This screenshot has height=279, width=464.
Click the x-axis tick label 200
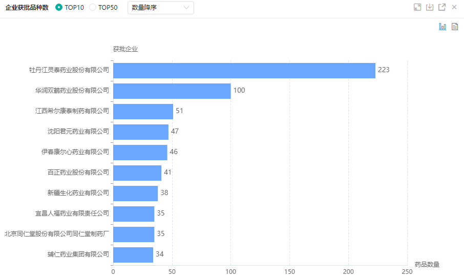click(x=348, y=272)
